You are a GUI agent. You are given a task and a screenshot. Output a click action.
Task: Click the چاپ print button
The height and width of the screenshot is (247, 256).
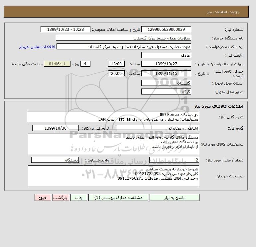79,198
